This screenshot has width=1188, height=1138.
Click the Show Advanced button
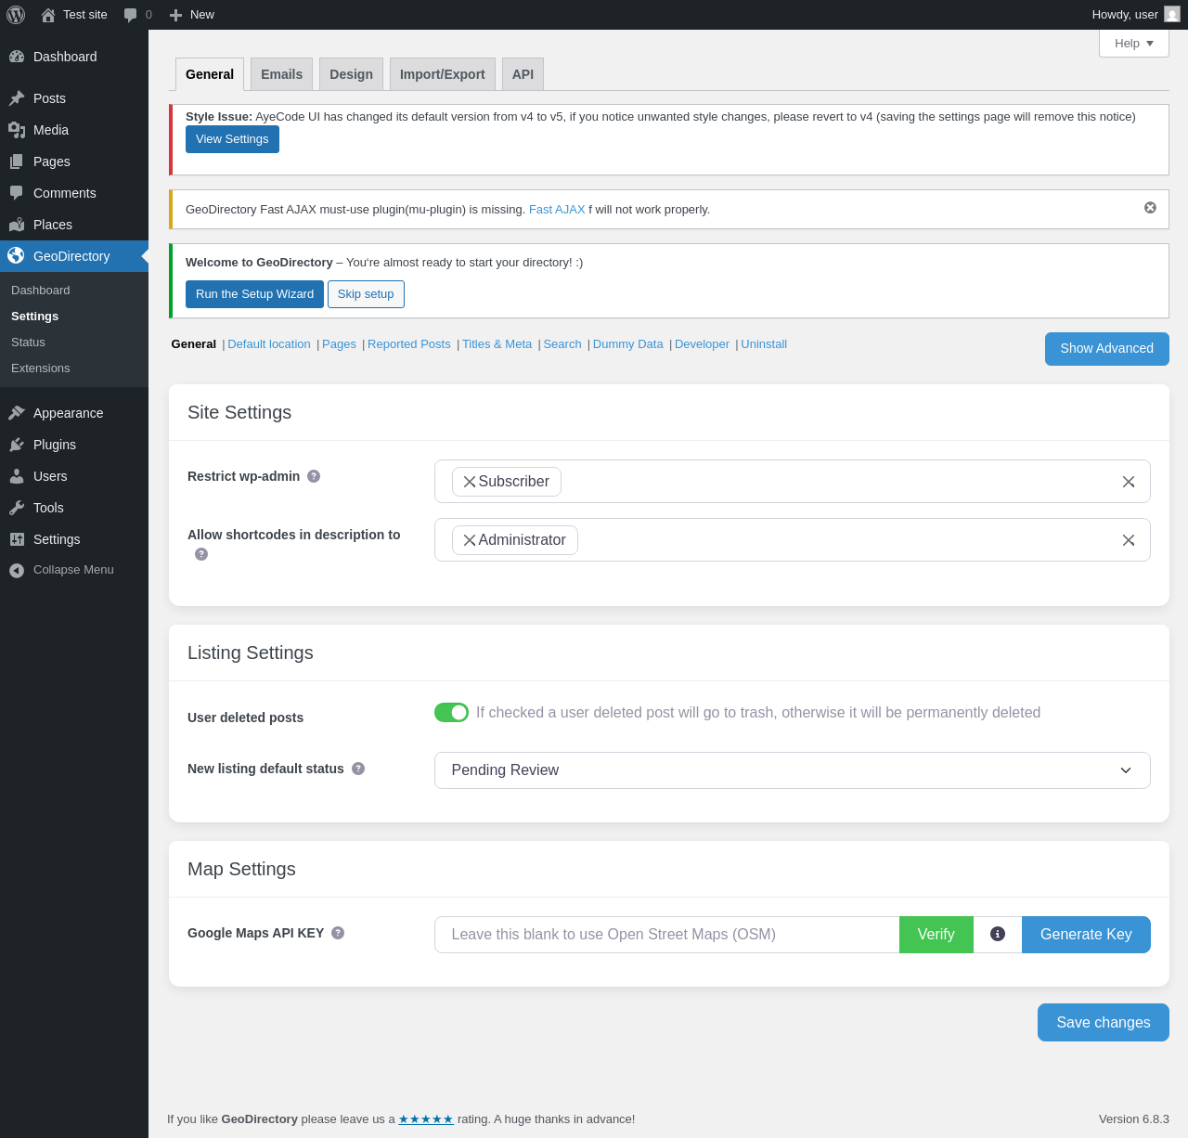1106,349
